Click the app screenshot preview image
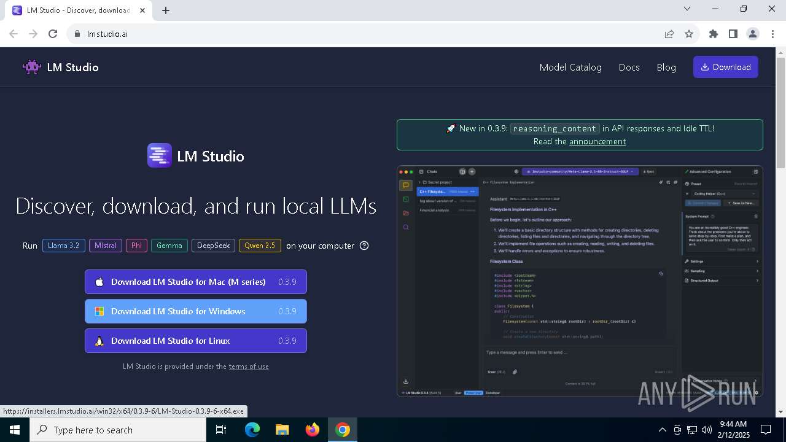The width and height of the screenshot is (786, 442). pos(580,281)
